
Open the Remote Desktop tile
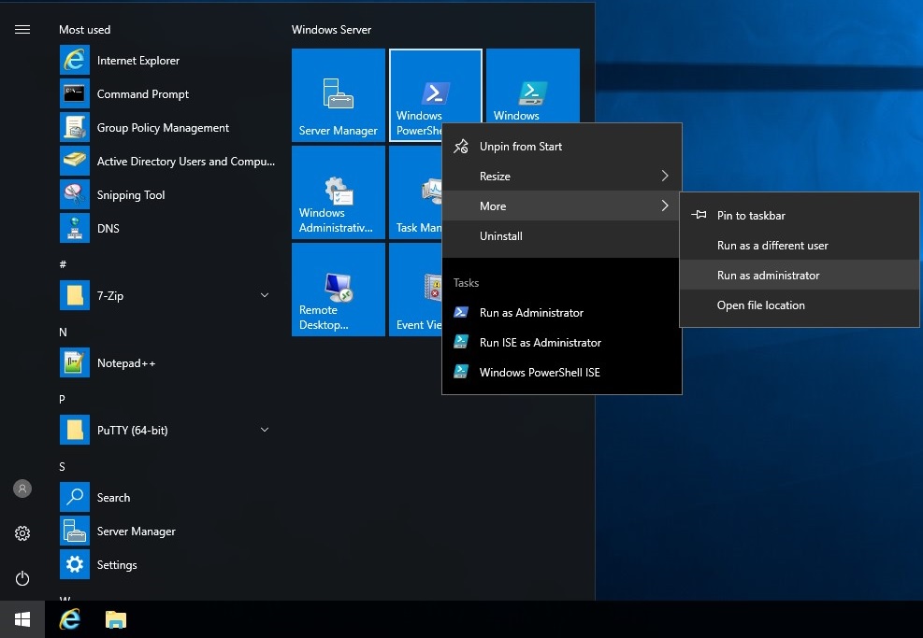coord(338,290)
